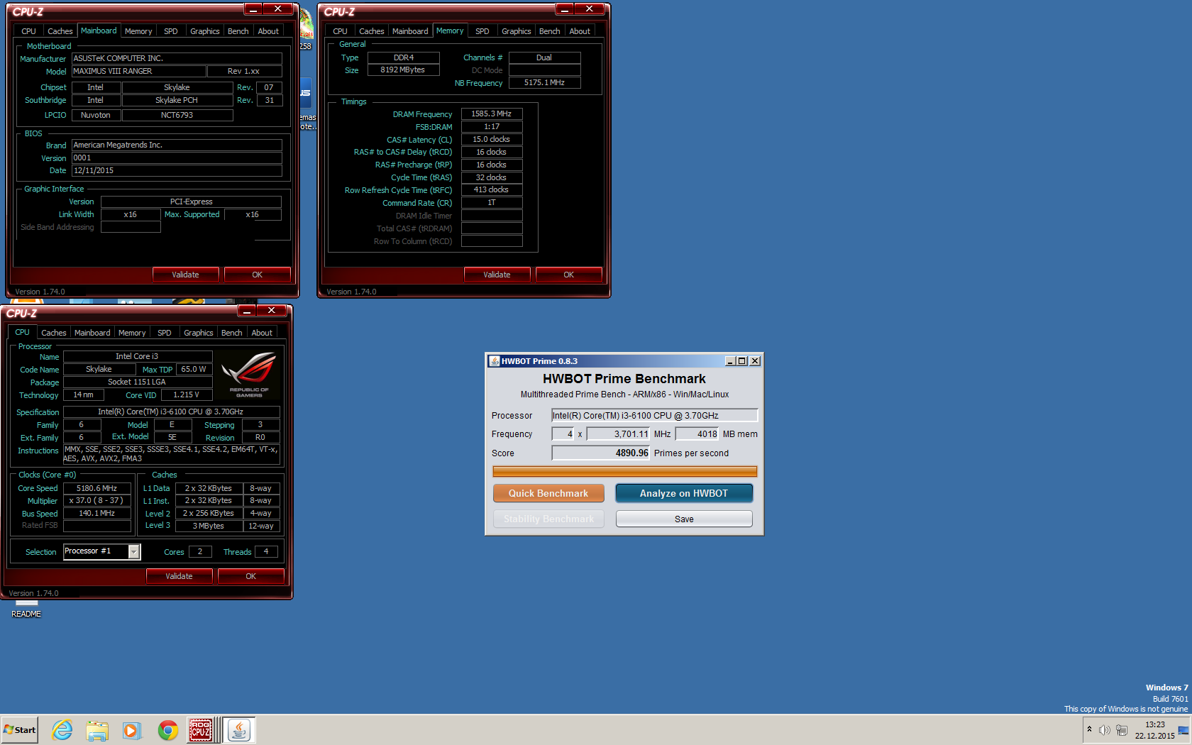Maximize the HWBOT Prime window

(x=742, y=361)
